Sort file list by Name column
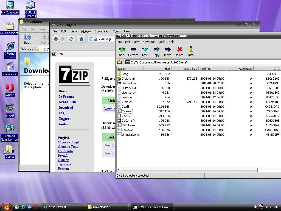Screen dimensions: 281x211 [130, 68]
